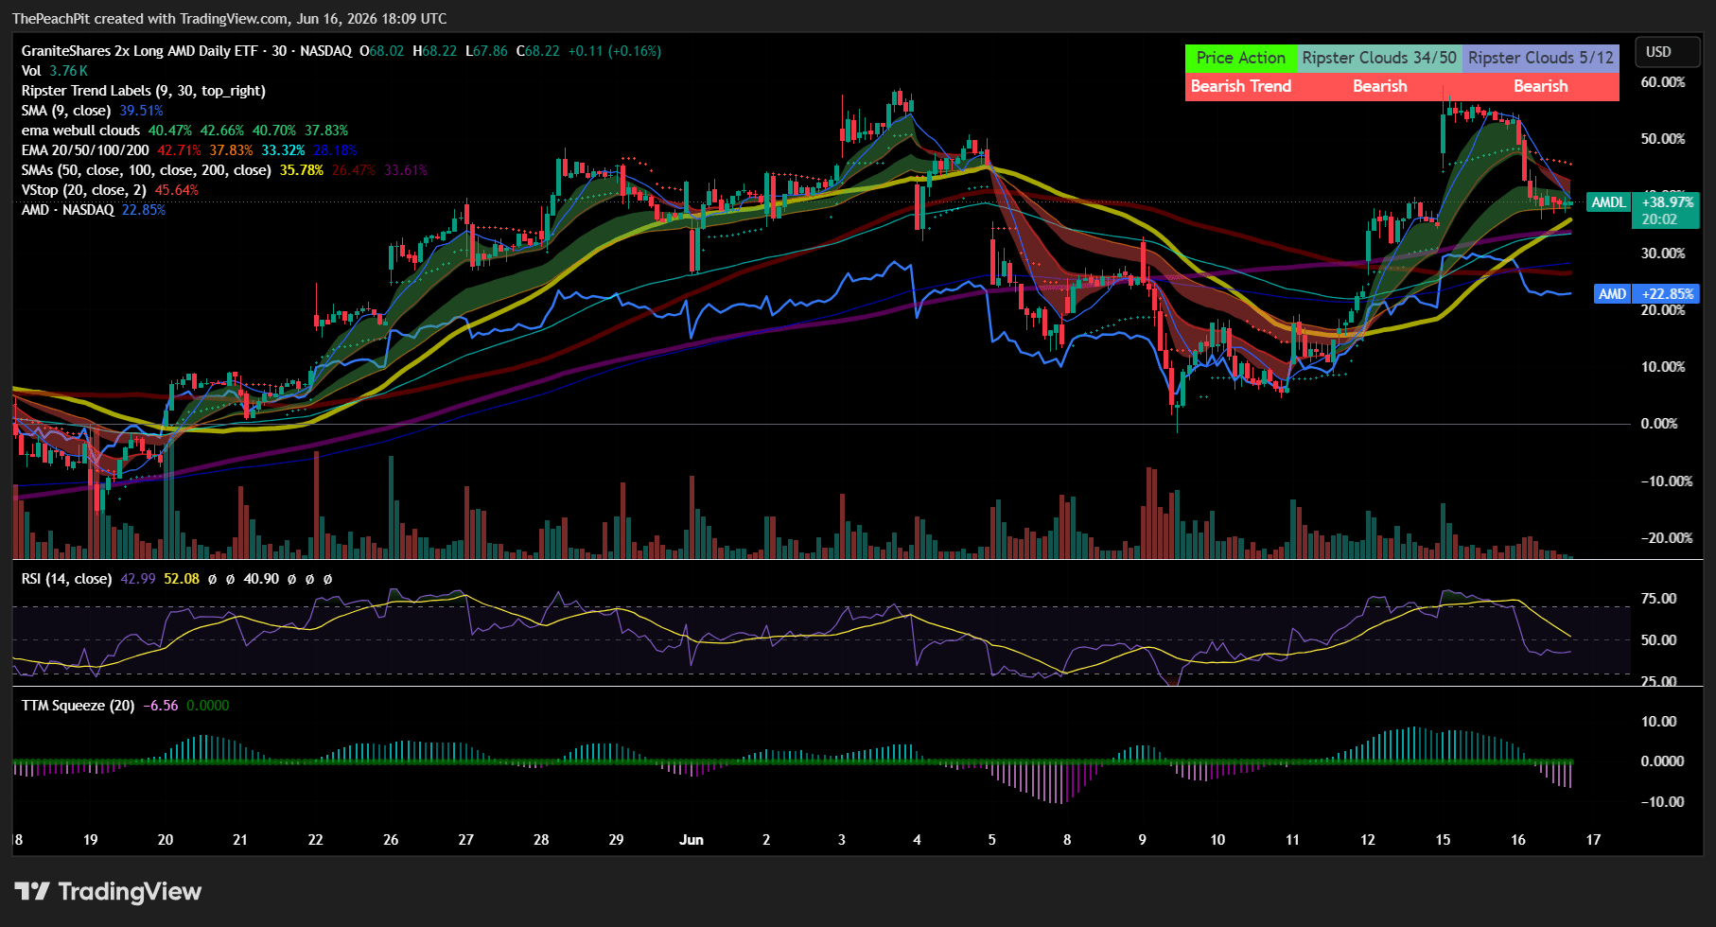Click 60.00% on the price axis
The image size is (1716, 927).
pos(1663,82)
